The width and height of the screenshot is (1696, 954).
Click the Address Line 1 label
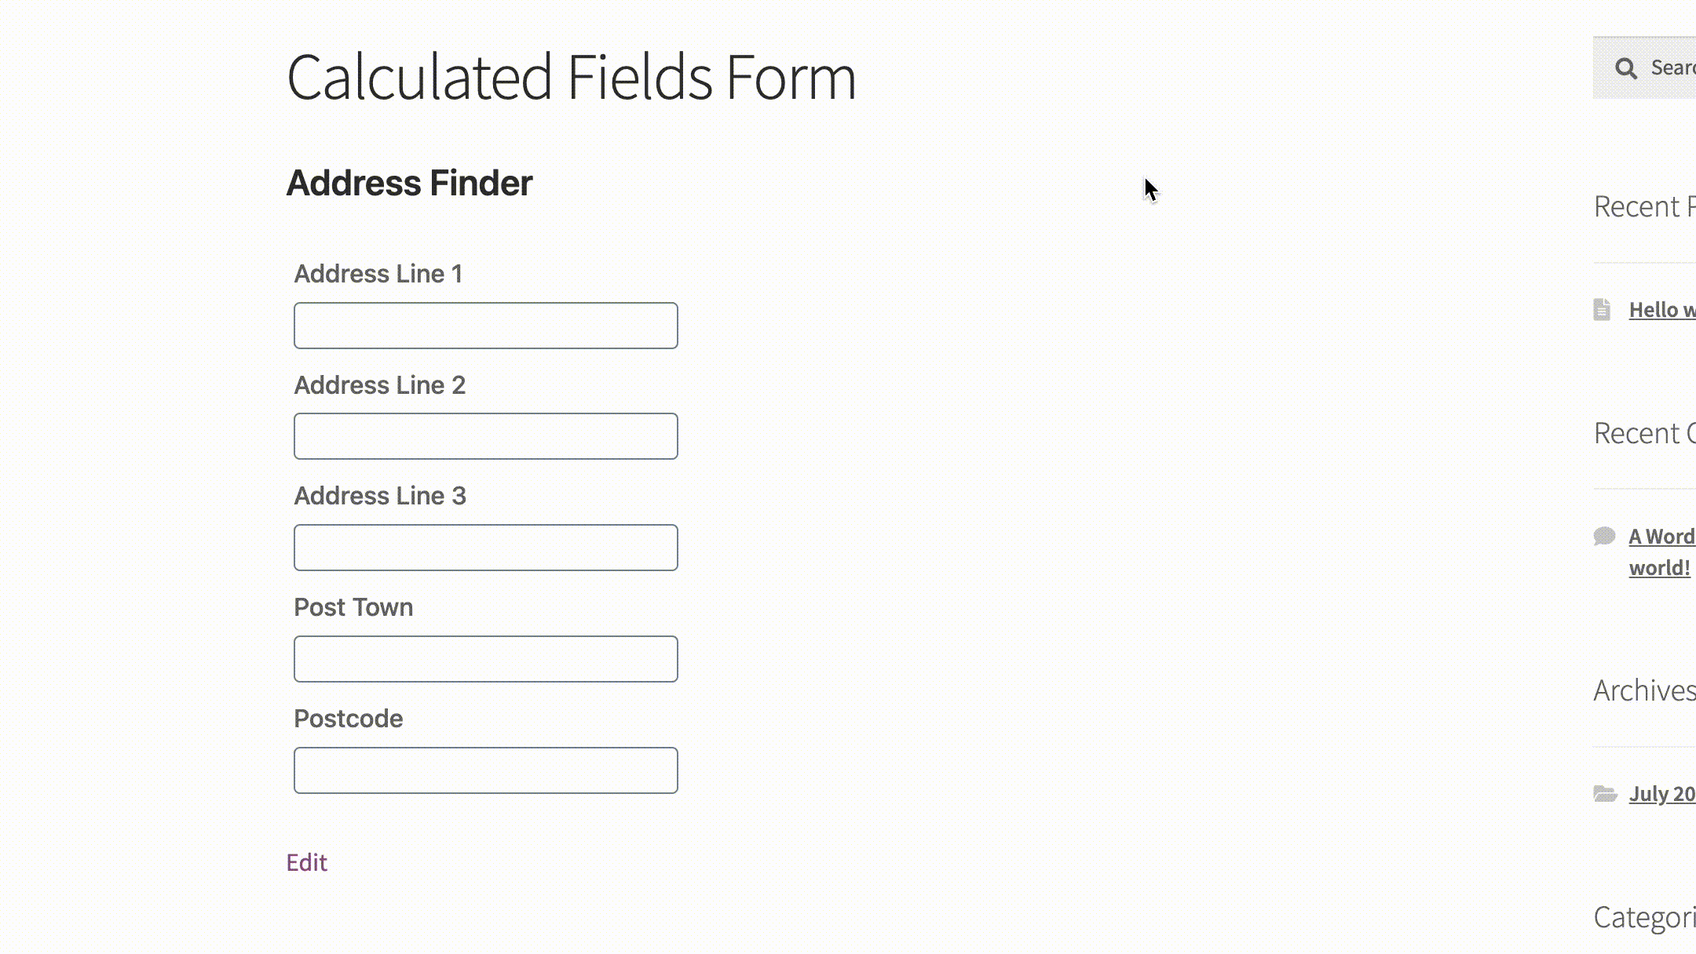379,274
